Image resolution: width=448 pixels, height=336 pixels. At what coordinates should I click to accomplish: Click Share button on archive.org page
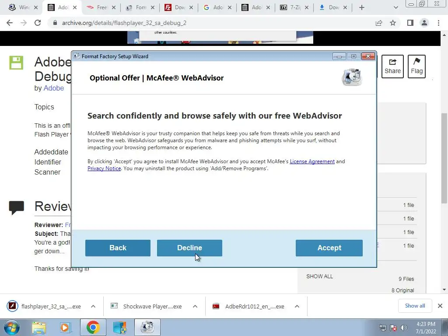point(392,66)
